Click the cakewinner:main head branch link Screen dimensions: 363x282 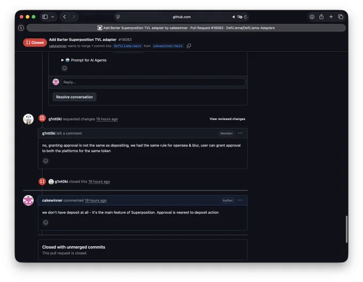[x=168, y=46]
